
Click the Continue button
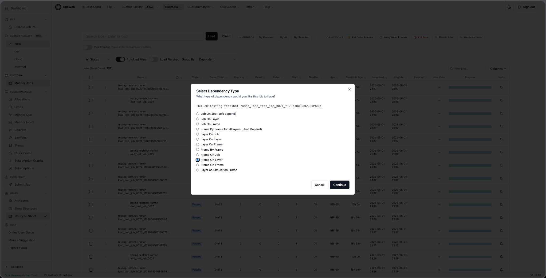pyautogui.click(x=339, y=185)
